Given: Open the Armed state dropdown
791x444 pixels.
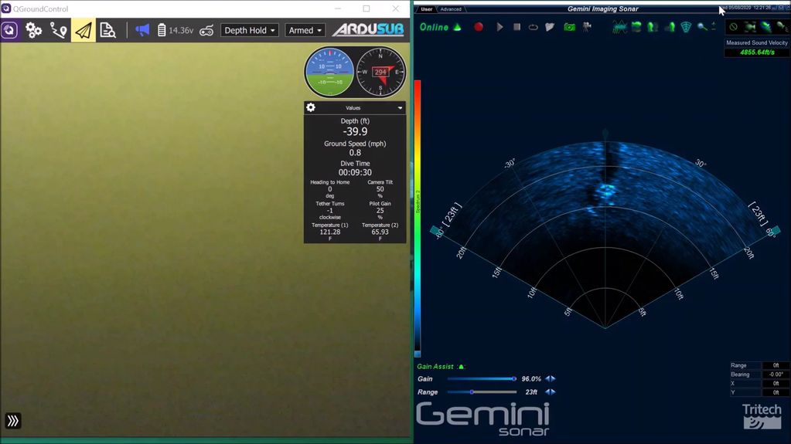Looking at the screenshot, I should 305,30.
